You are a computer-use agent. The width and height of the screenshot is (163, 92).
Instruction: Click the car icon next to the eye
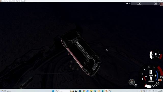point(129,3)
